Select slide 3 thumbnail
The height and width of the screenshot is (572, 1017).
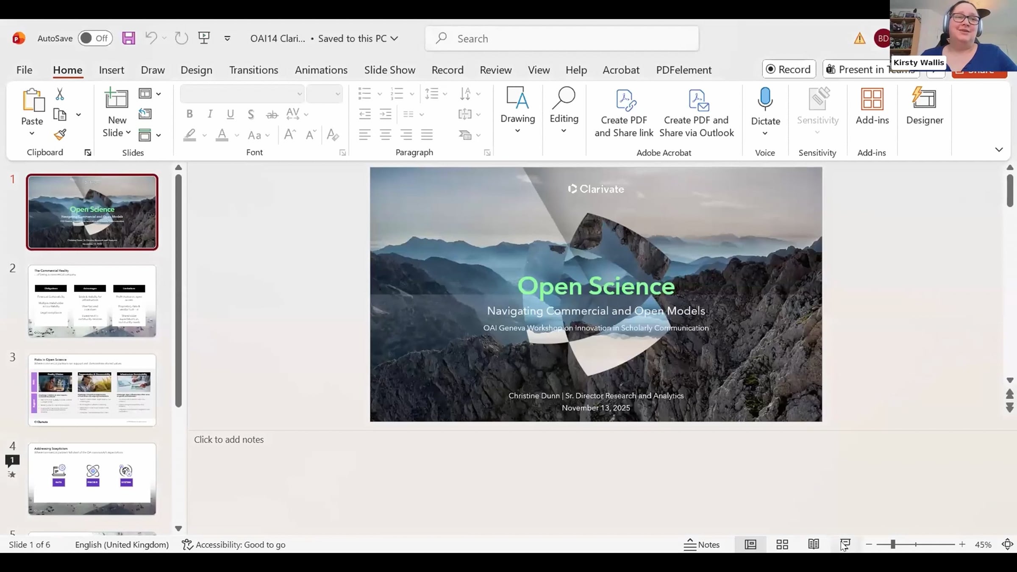pos(92,390)
